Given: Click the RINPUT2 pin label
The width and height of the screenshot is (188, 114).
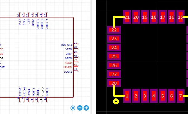Looking at the screenshot, I should point(66,45).
